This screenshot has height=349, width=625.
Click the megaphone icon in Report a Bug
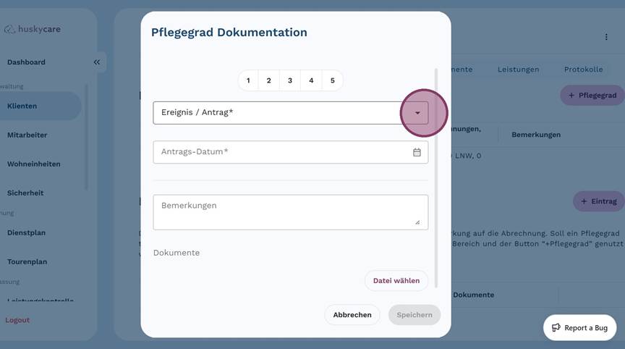[x=556, y=327]
